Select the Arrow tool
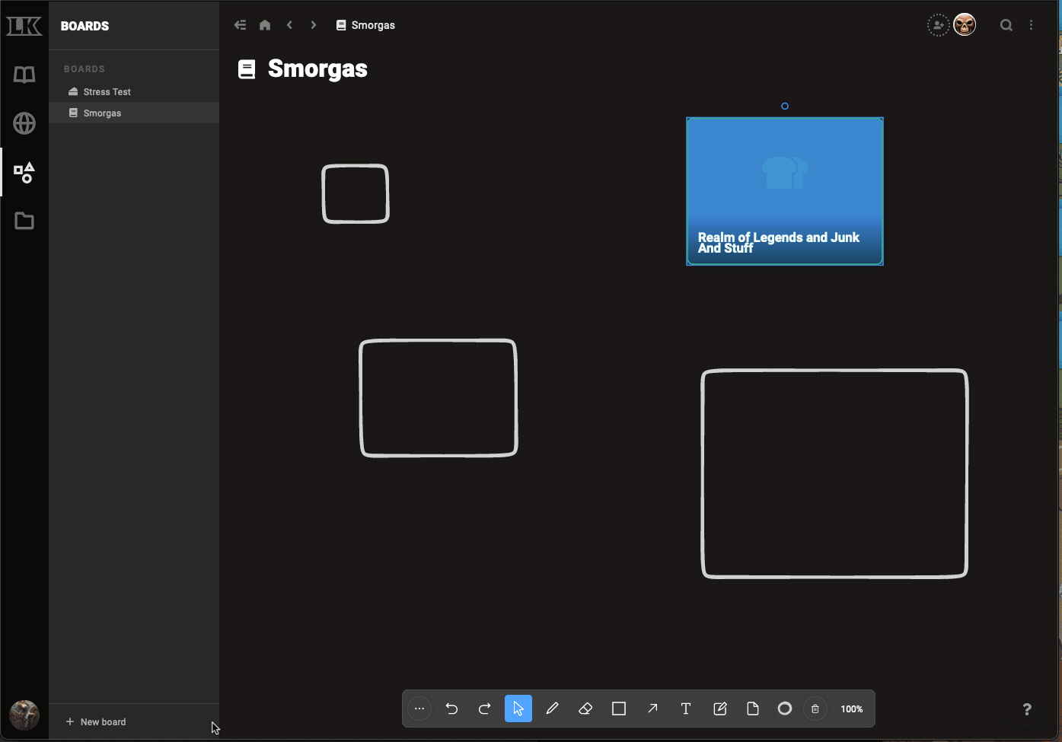This screenshot has width=1062, height=742. click(x=652, y=709)
